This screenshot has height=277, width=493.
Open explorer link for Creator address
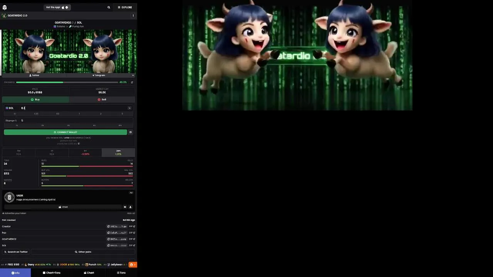pyautogui.click(x=132, y=227)
